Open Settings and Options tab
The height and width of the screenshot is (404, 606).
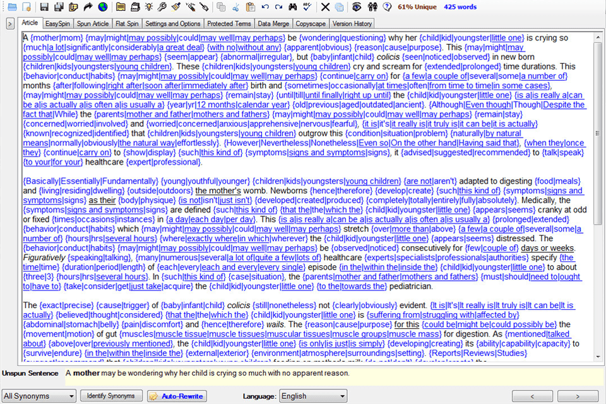tap(173, 23)
